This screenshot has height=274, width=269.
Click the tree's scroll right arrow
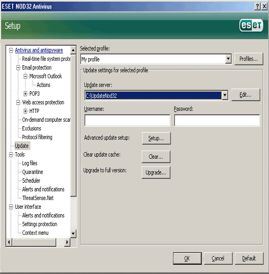(67, 242)
